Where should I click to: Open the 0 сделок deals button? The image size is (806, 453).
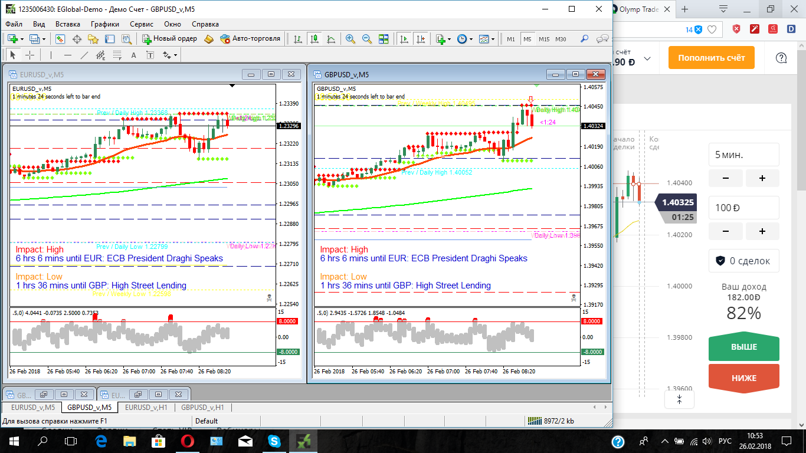(x=744, y=261)
